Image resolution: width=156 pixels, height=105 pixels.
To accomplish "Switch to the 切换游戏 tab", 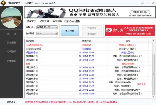I will click(x=31, y=21).
